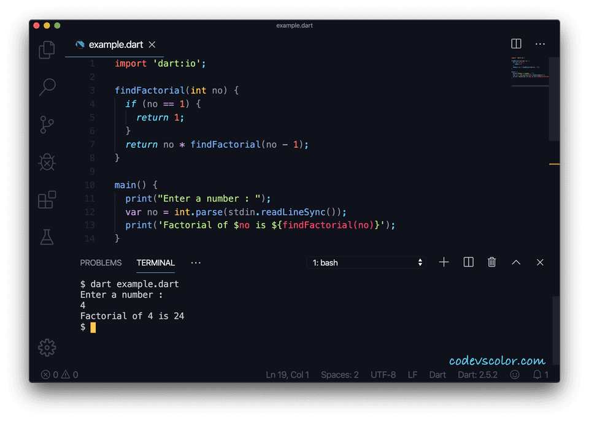This screenshot has height=421, width=589.
Task: Kill the terminal using the trash icon
Action: (491, 262)
